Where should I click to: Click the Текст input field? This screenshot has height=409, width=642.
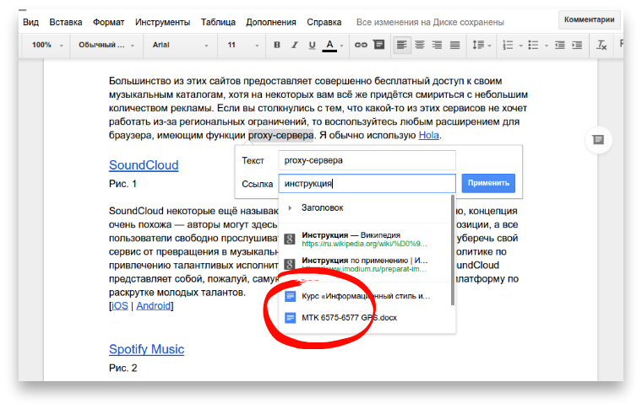(x=367, y=160)
